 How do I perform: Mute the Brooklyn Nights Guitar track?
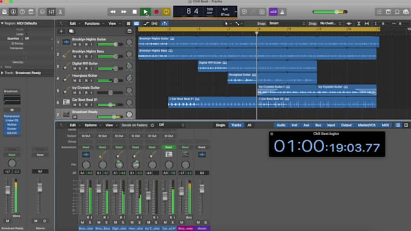75,45
